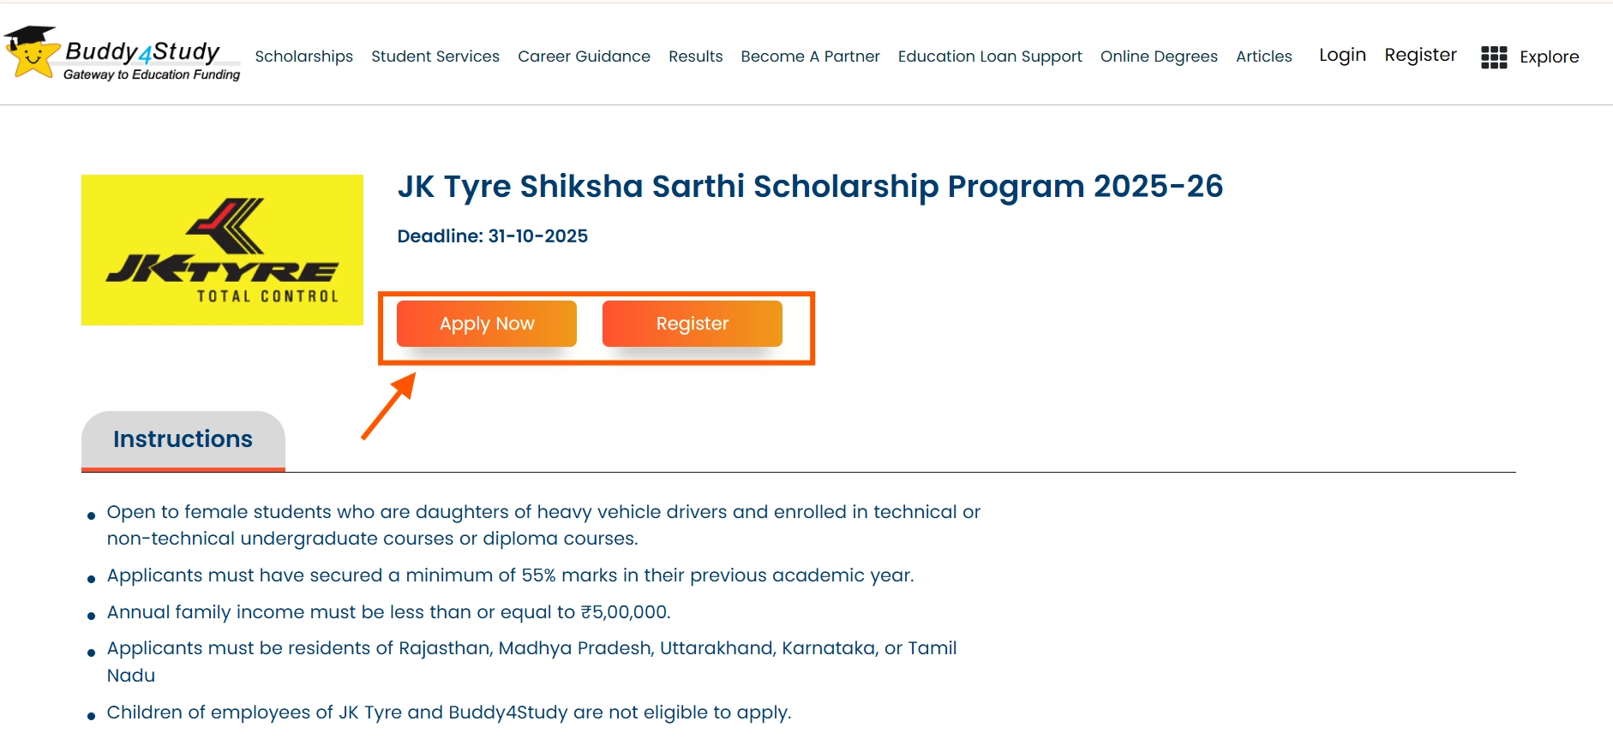Open the Career Guidance section

[x=584, y=57]
